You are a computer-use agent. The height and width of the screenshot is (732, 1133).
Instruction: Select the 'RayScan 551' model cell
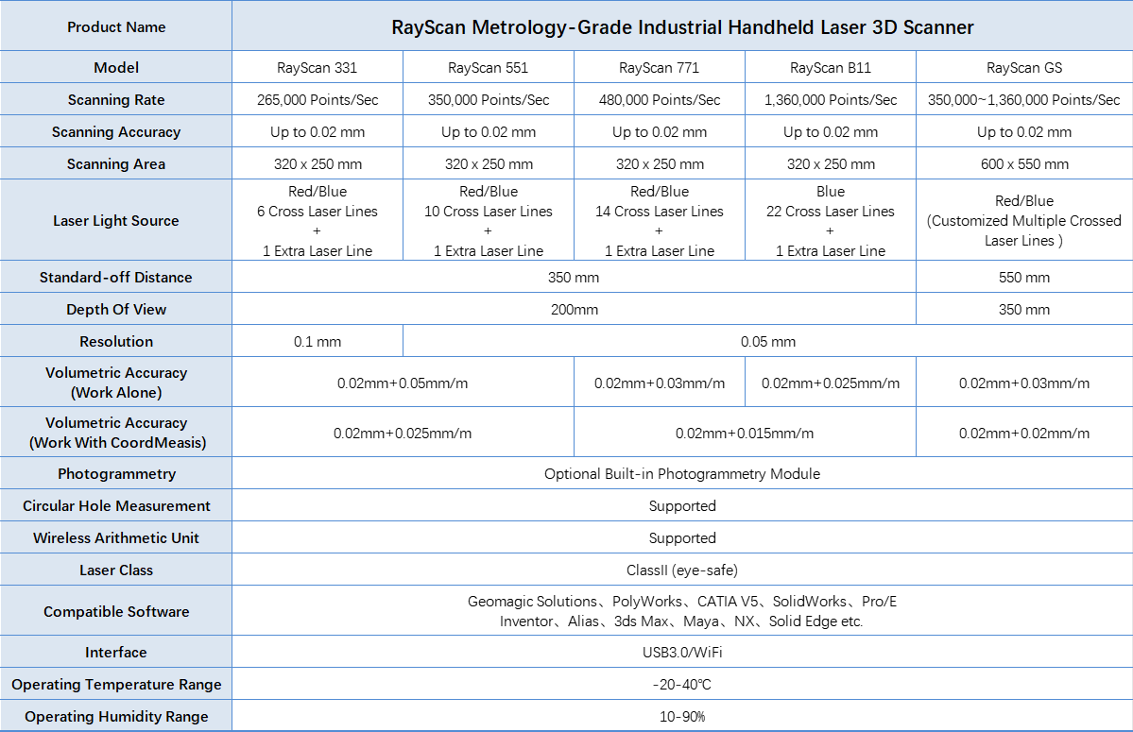coord(489,67)
